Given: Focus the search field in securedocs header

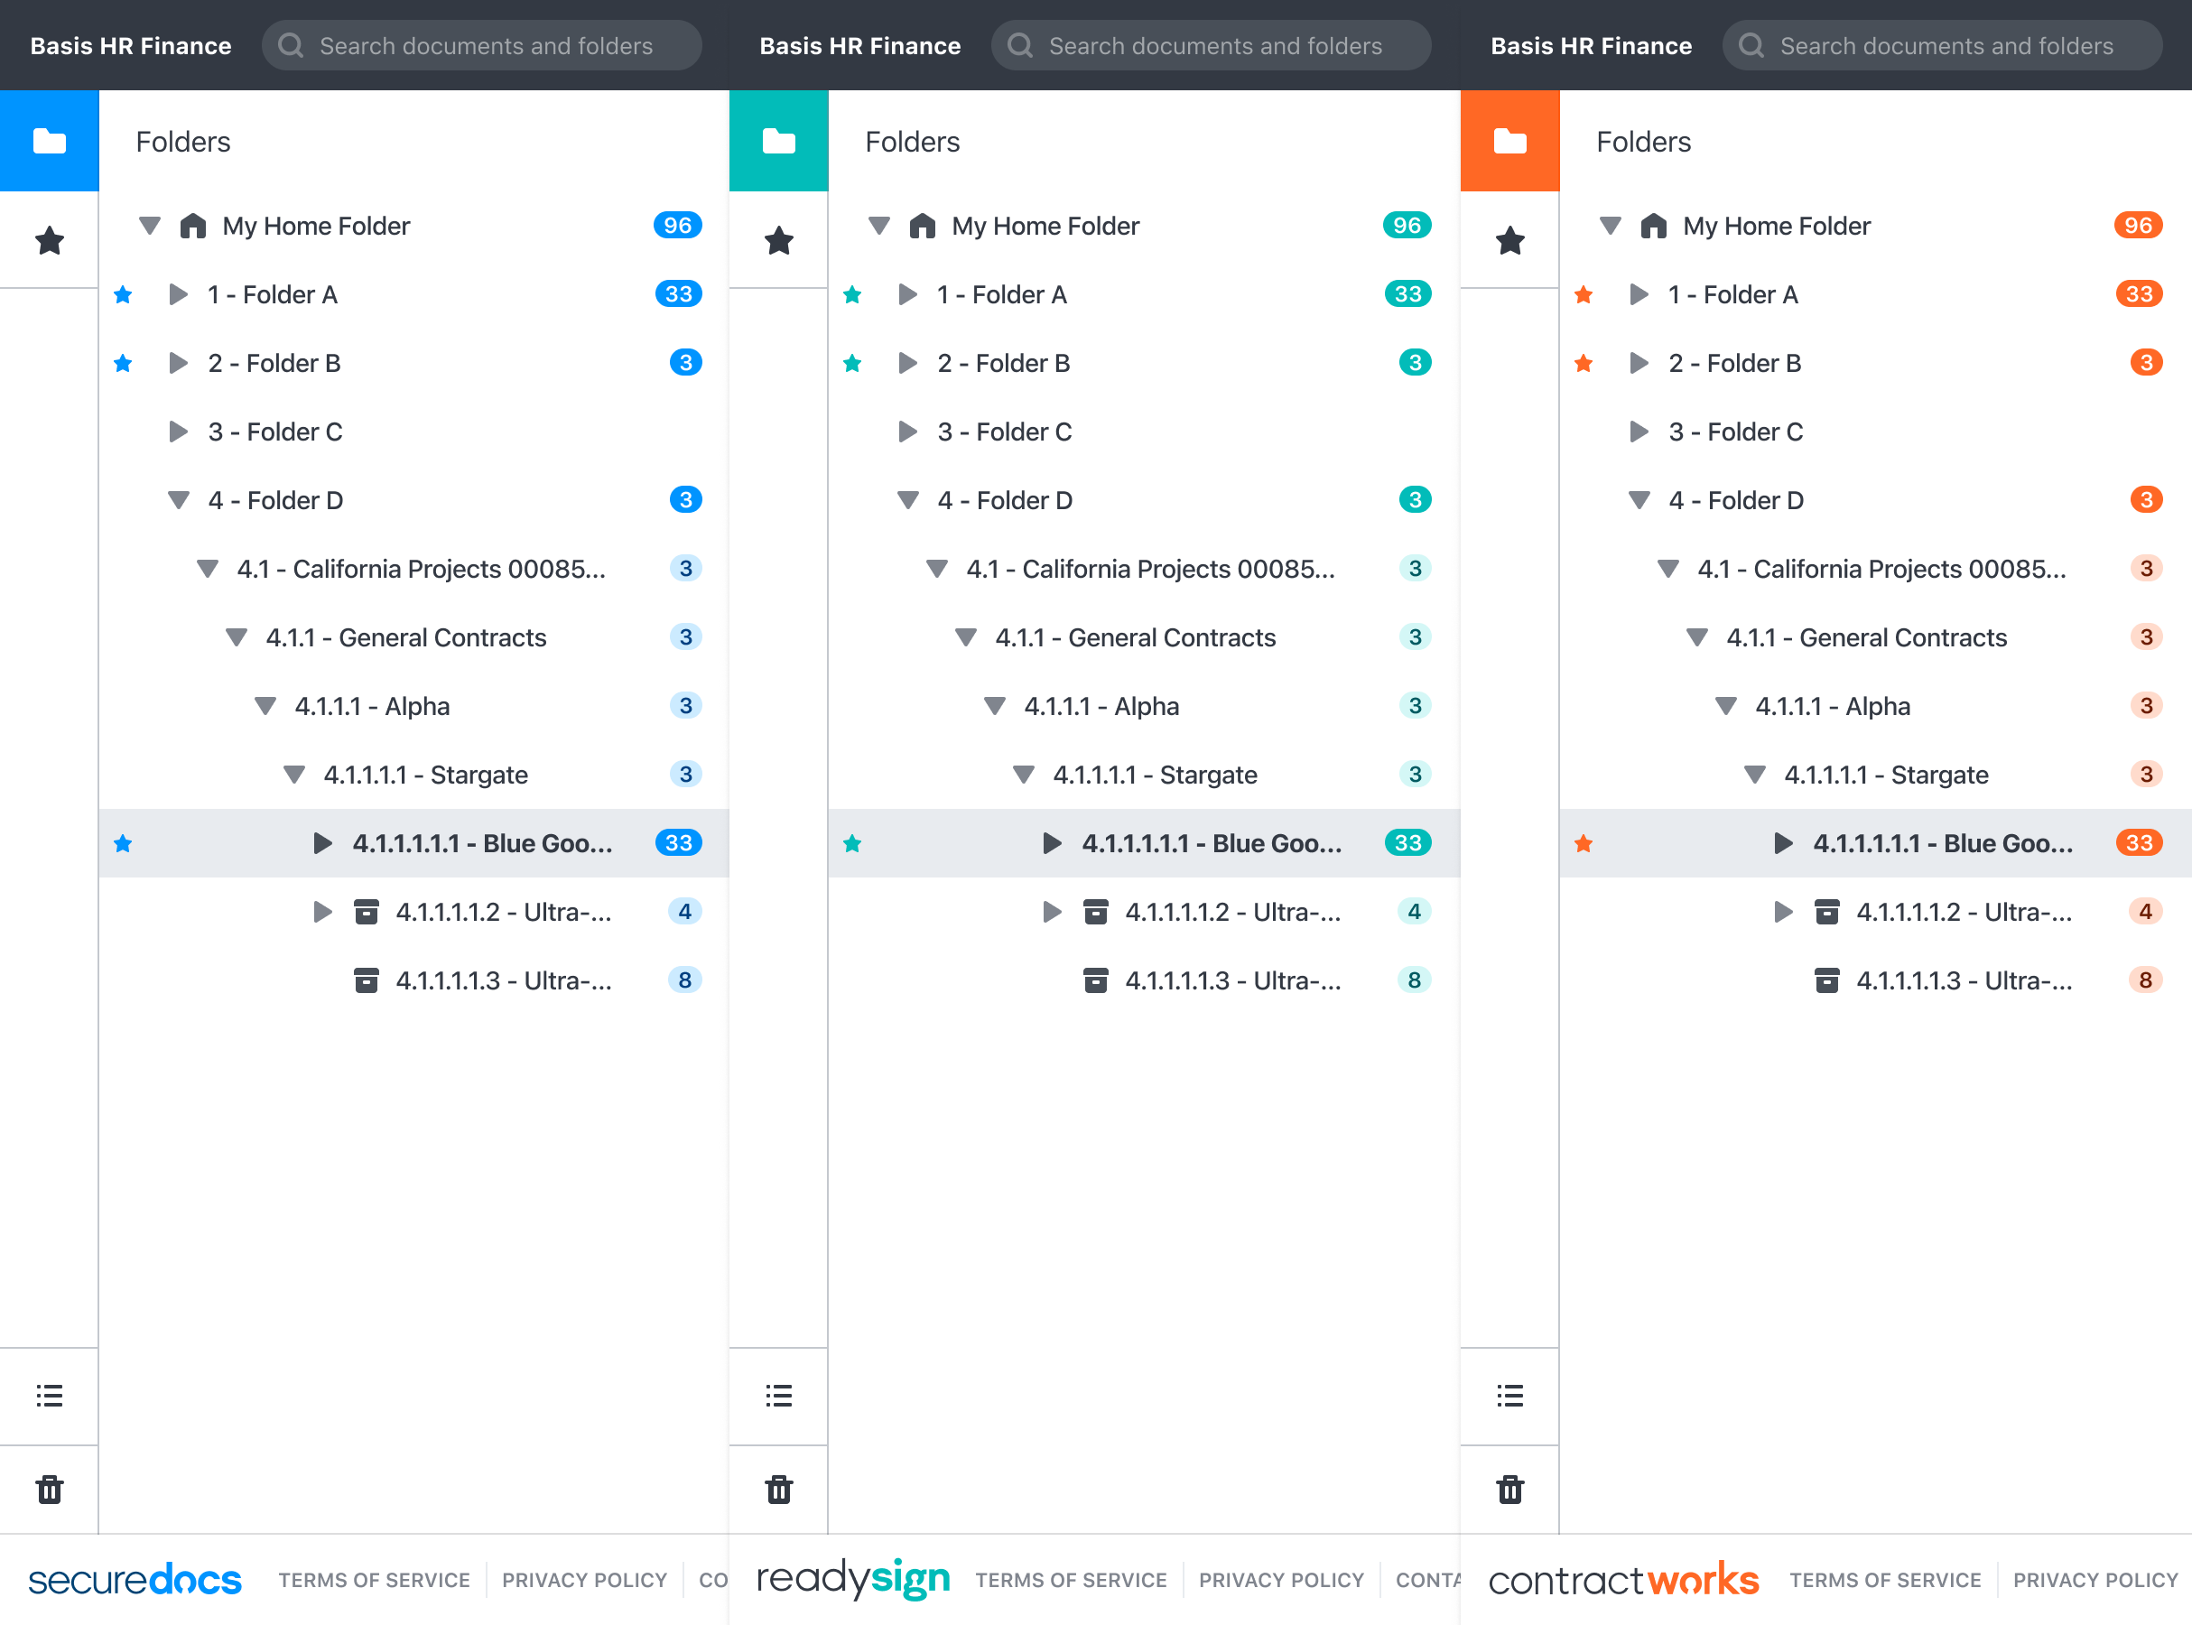Looking at the screenshot, I should (x=482, y=45).
